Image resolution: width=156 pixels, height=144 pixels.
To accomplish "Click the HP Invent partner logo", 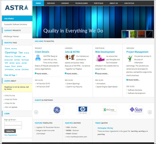I will click(x=83, y=110).
